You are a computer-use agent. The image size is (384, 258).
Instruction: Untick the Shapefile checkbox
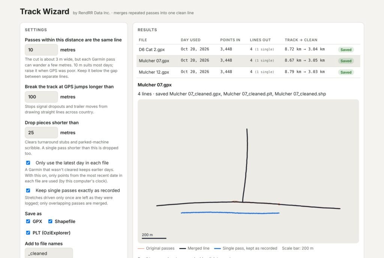point(50,221)
